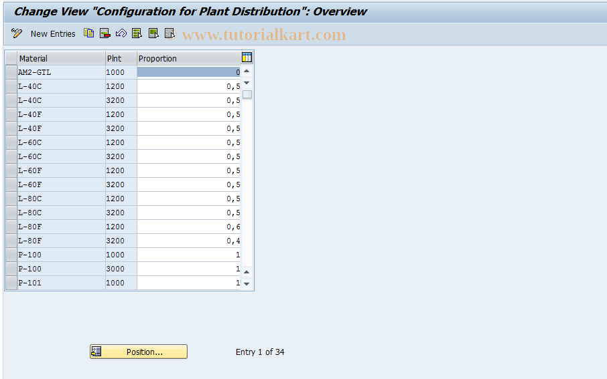Click material L-60F in plant 3200 row

tap(61, 184)
